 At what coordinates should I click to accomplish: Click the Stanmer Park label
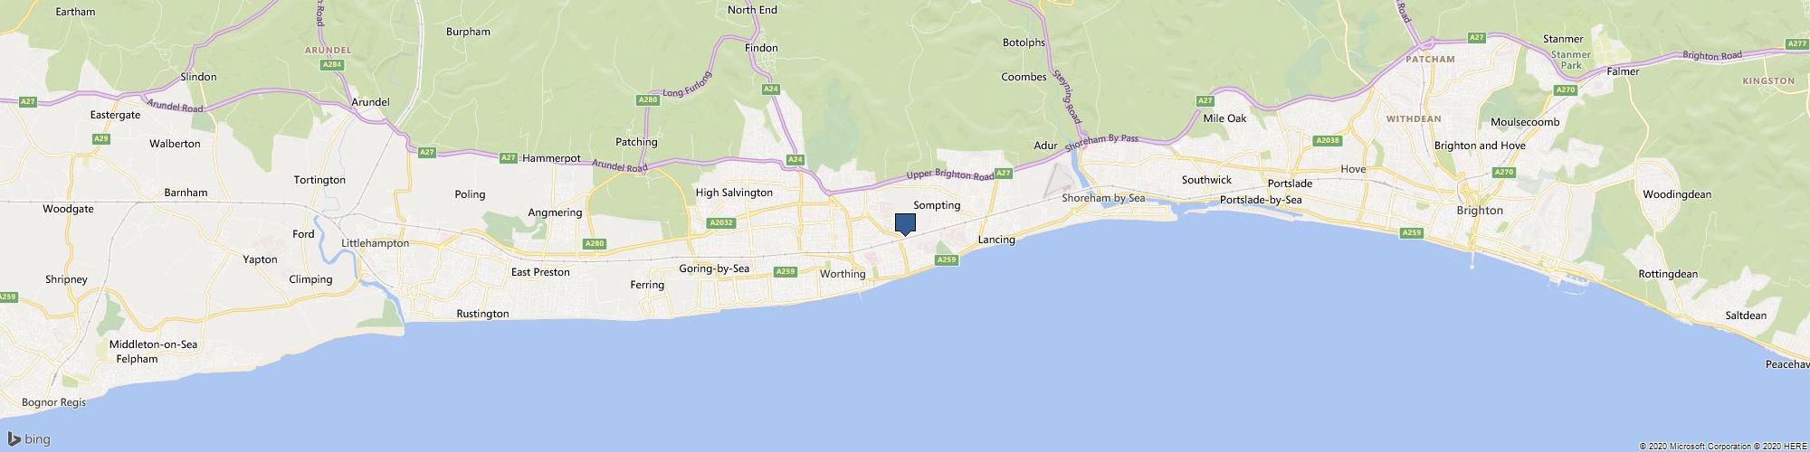pyautogui.click(x=1565, y=60)
